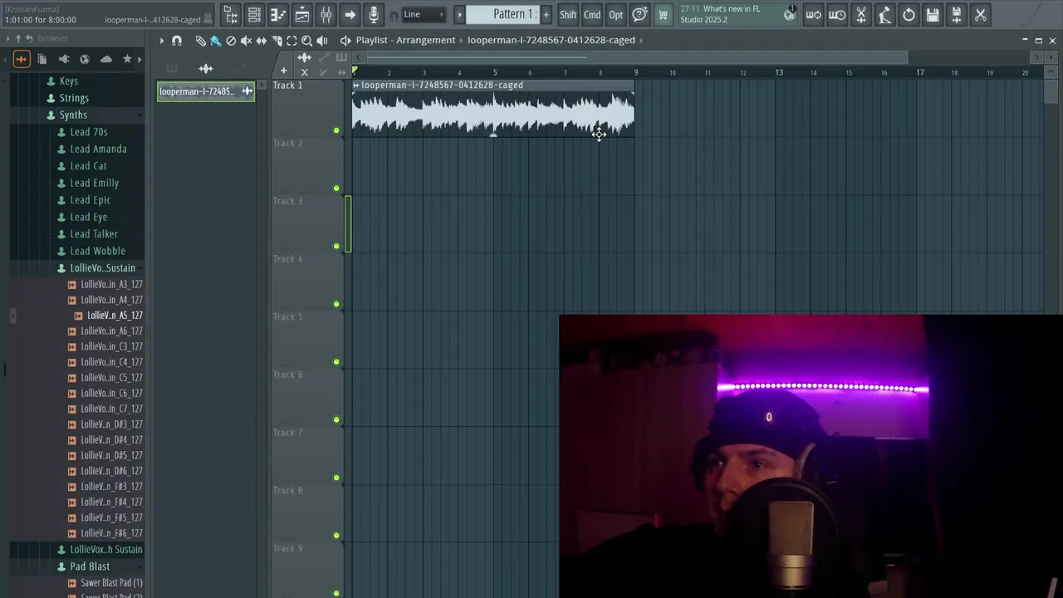Open the Line snap dropdown
The width and height of the screenshot is (1063, 598).
pos(424,14)
